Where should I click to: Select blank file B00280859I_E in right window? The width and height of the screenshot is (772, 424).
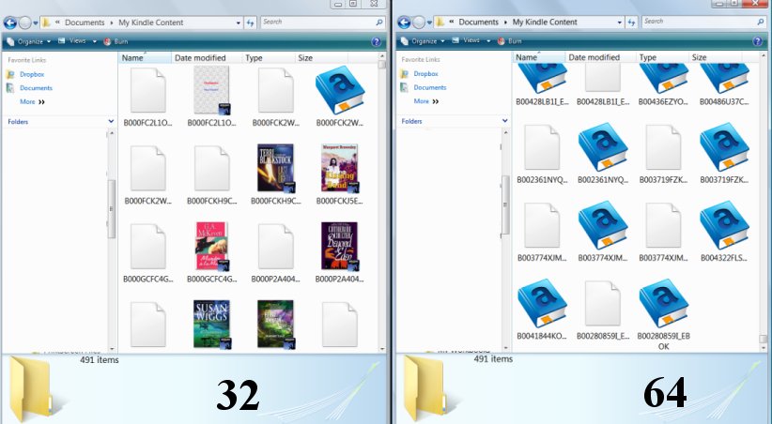603,304
